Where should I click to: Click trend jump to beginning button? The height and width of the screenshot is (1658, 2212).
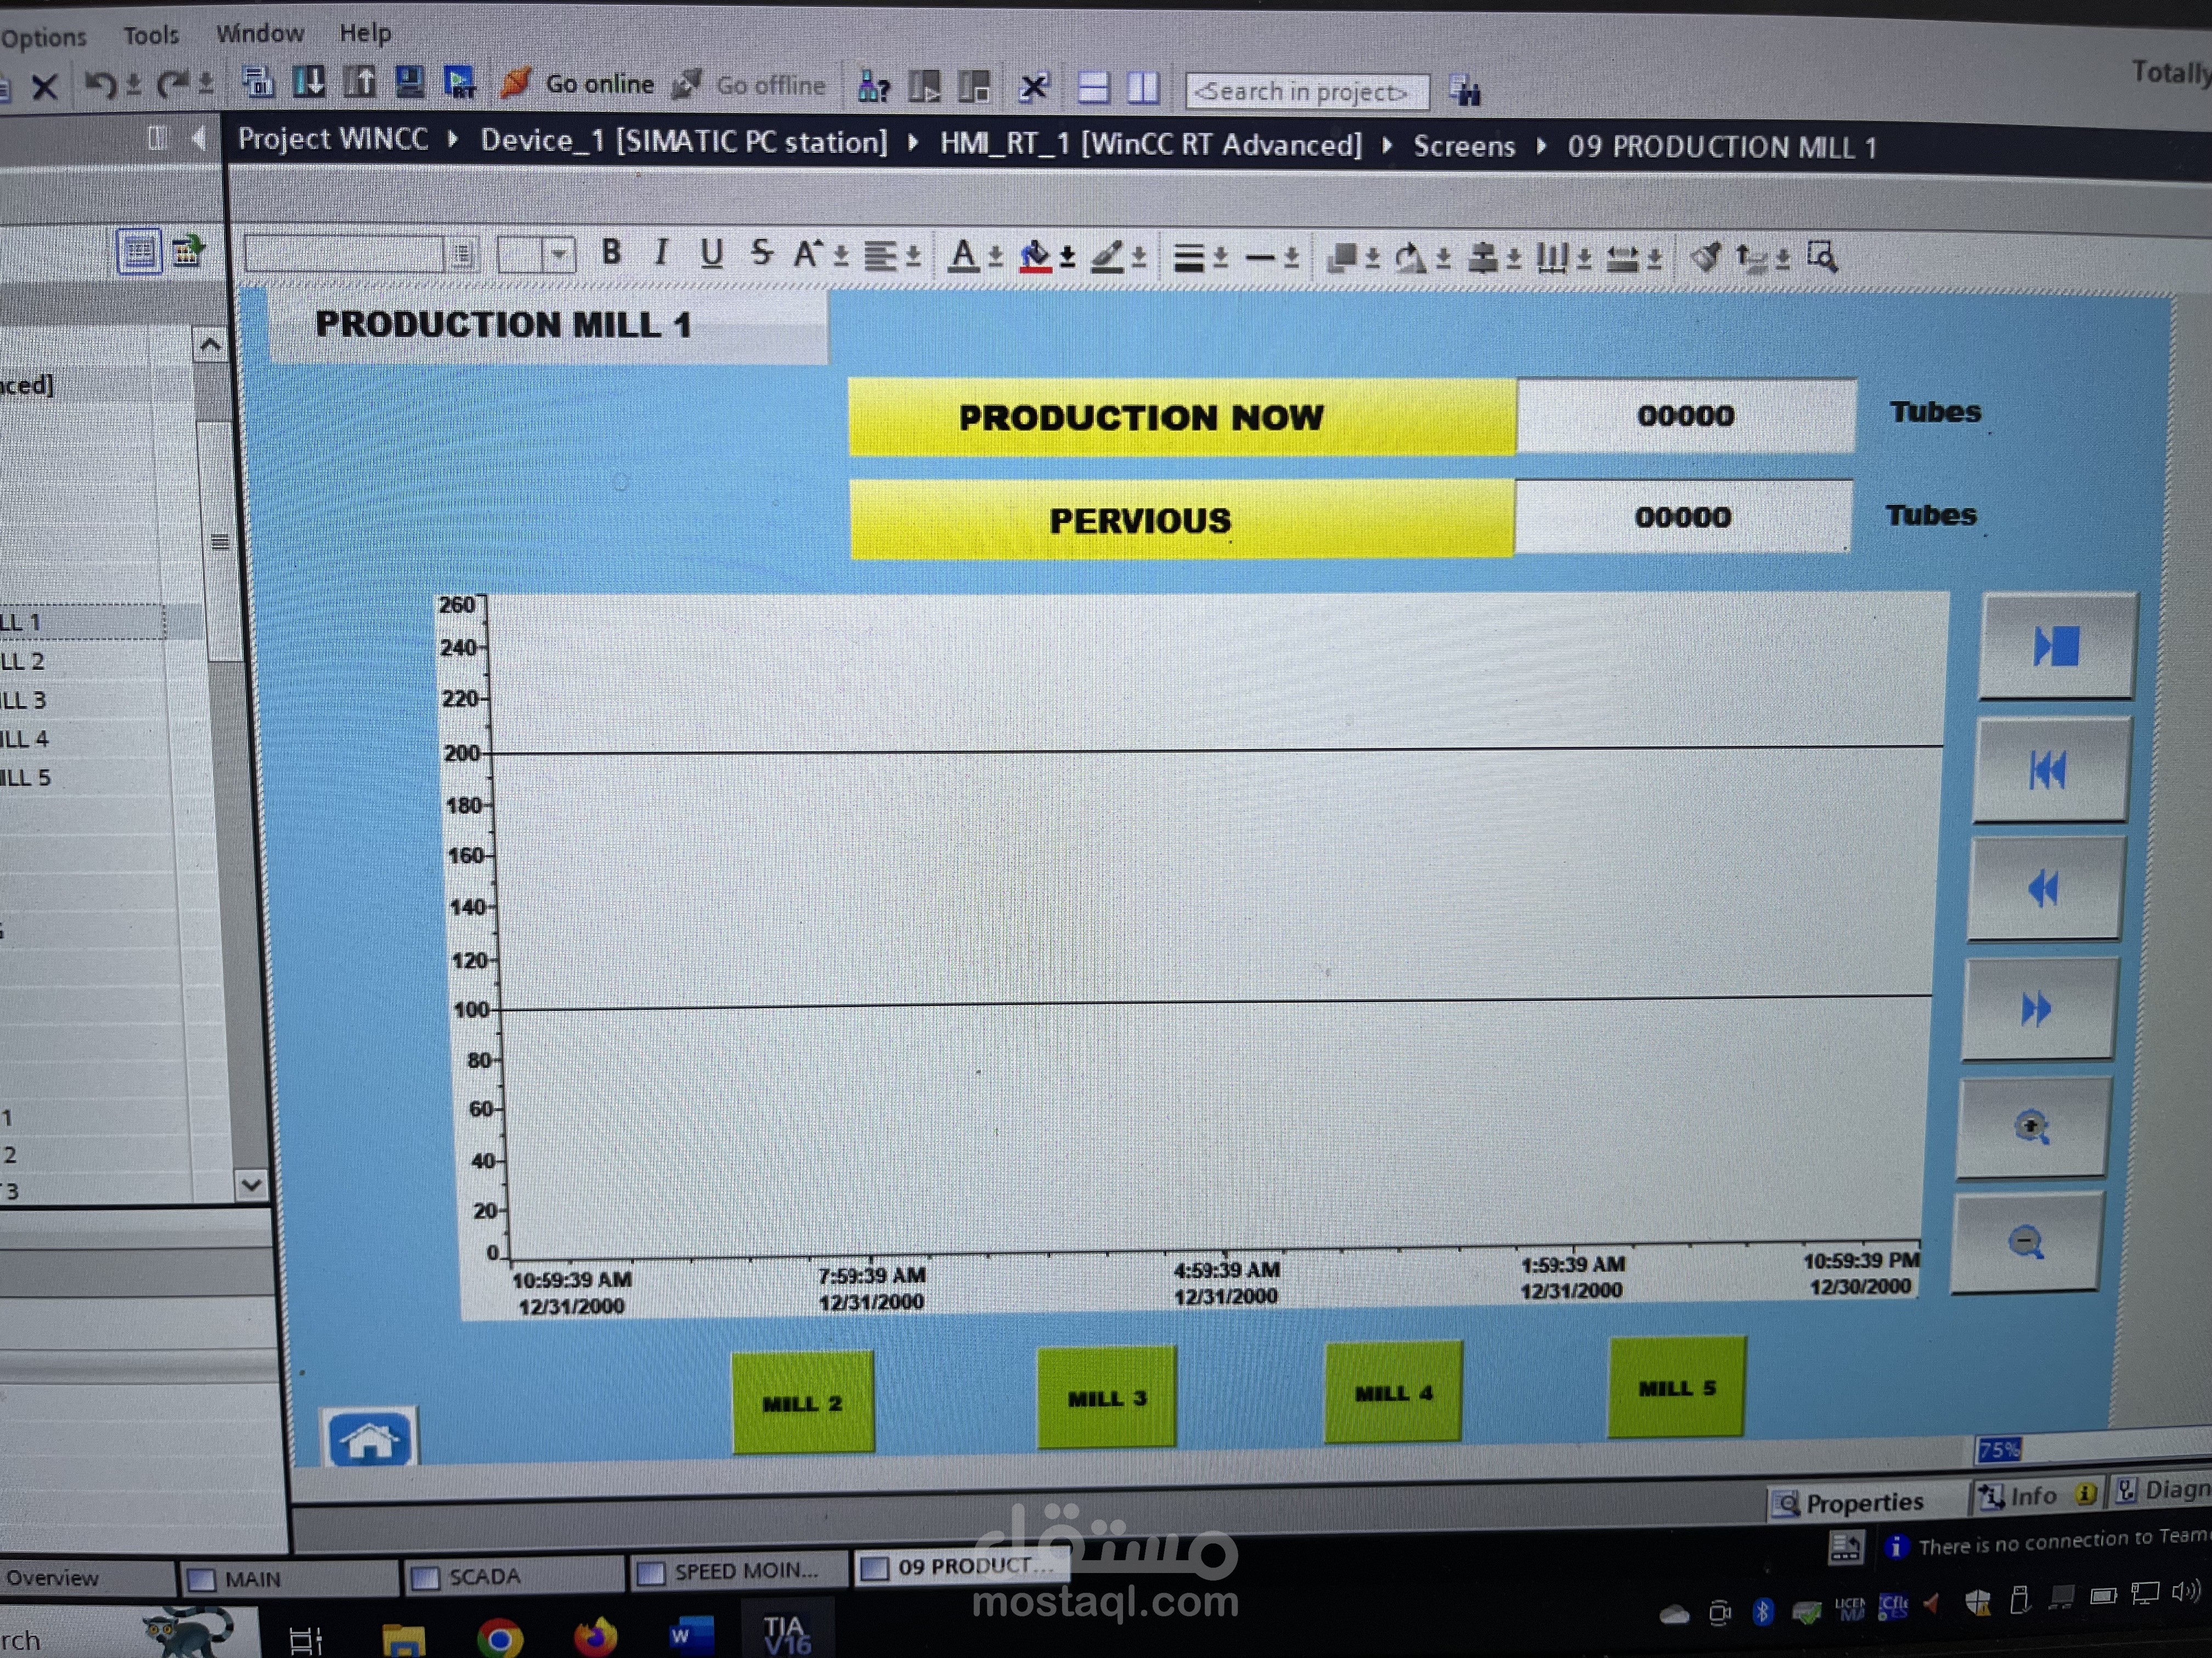coord(2050,770)
